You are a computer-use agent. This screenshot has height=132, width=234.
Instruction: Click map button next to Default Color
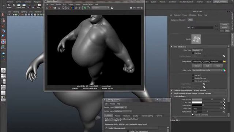tap(224, 99)
